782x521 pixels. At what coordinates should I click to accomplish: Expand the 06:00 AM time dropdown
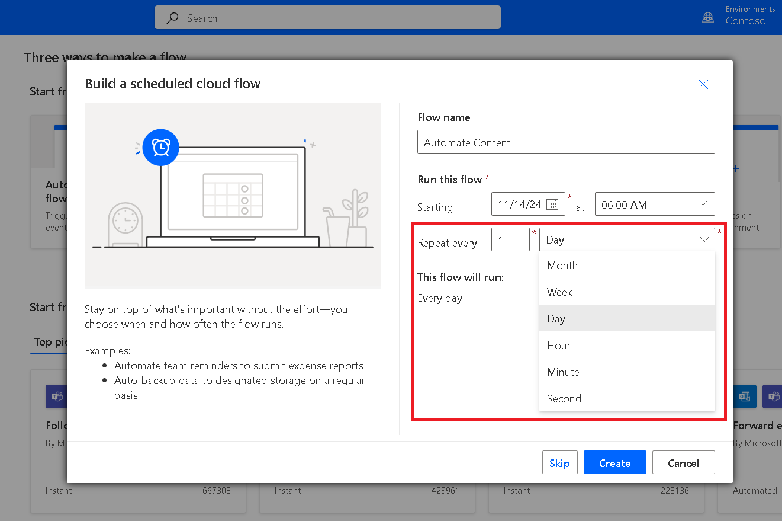[703, 204]
